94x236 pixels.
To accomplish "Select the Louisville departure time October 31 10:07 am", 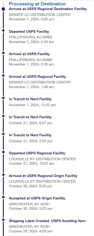I will coord(32,163).
